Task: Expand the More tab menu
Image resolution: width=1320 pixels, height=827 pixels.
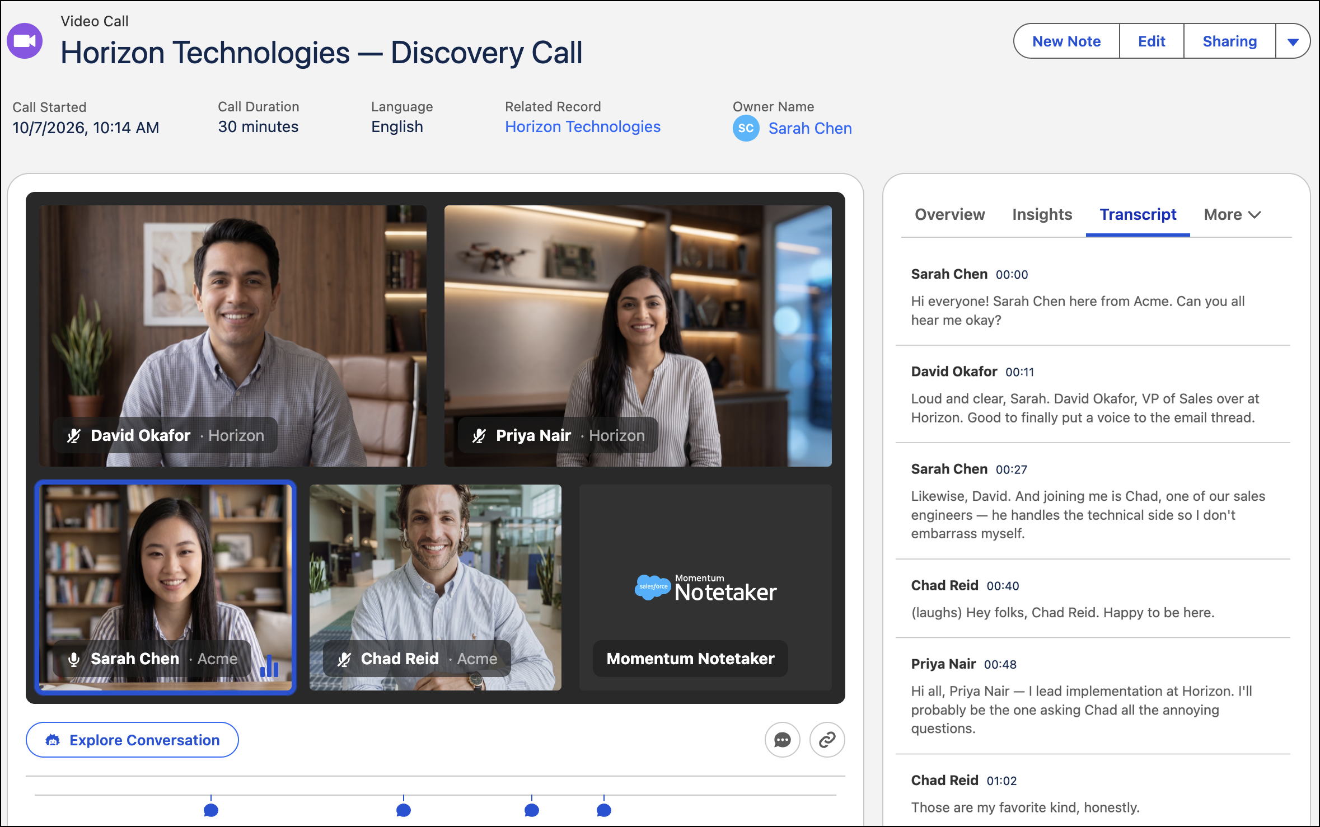Action: coord(1232,214)
